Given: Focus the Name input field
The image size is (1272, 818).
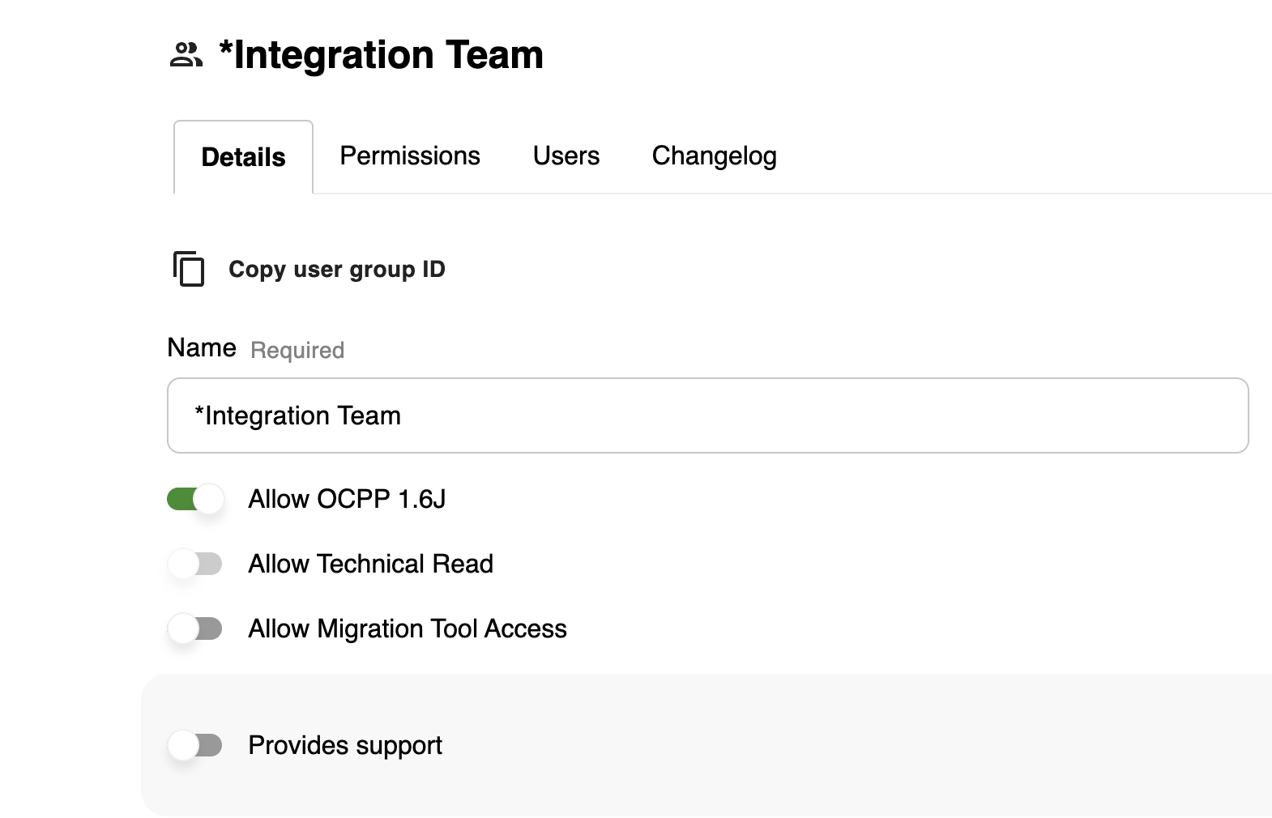Looking at the screenshot, I should point(707,415).
